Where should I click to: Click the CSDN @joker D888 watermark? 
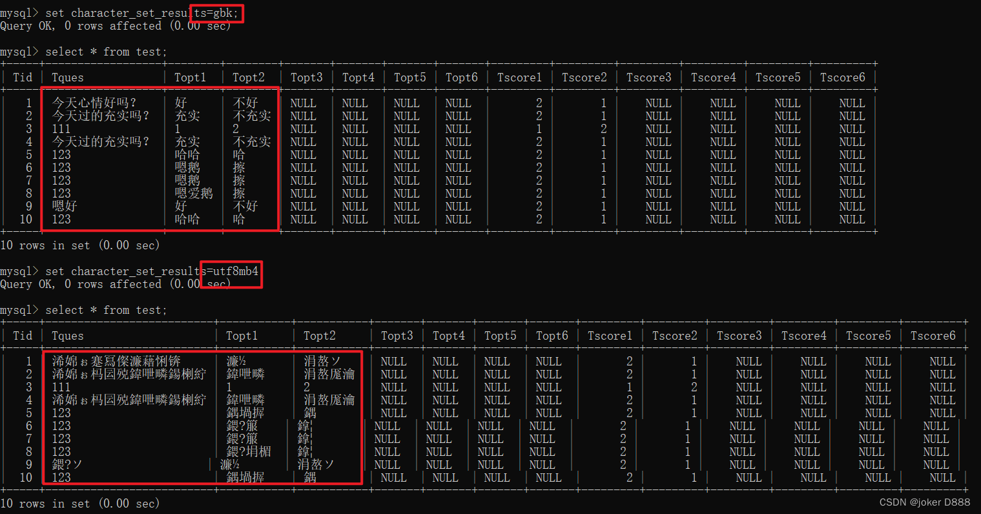[924, 502]
